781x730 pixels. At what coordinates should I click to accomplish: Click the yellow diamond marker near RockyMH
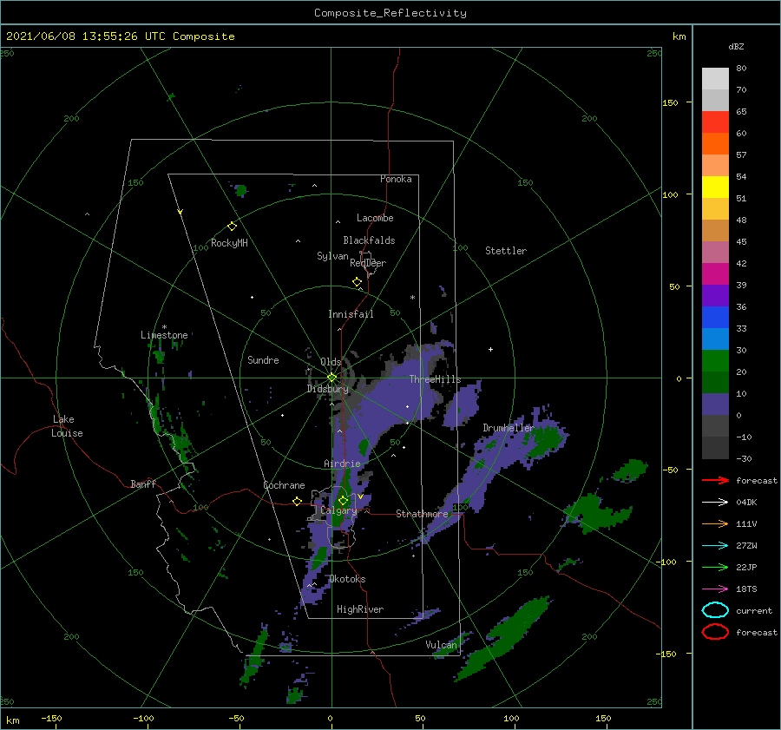click(232, 226)
